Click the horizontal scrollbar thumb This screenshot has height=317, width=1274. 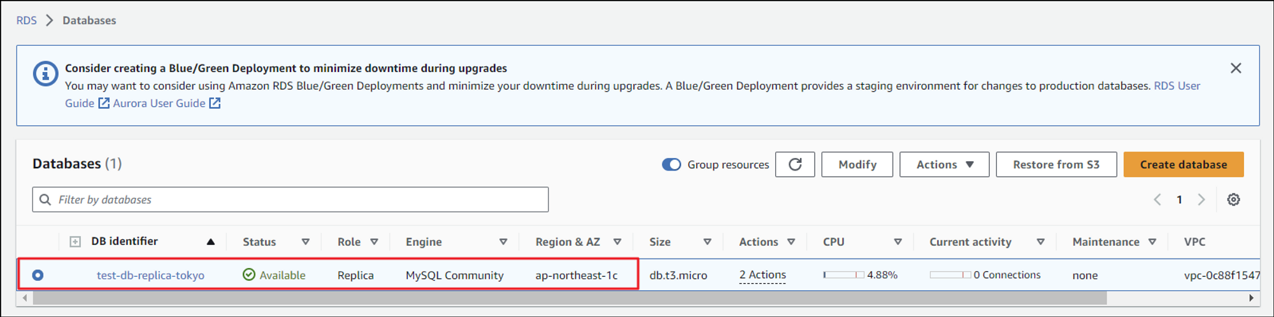[x=569, y=297]
